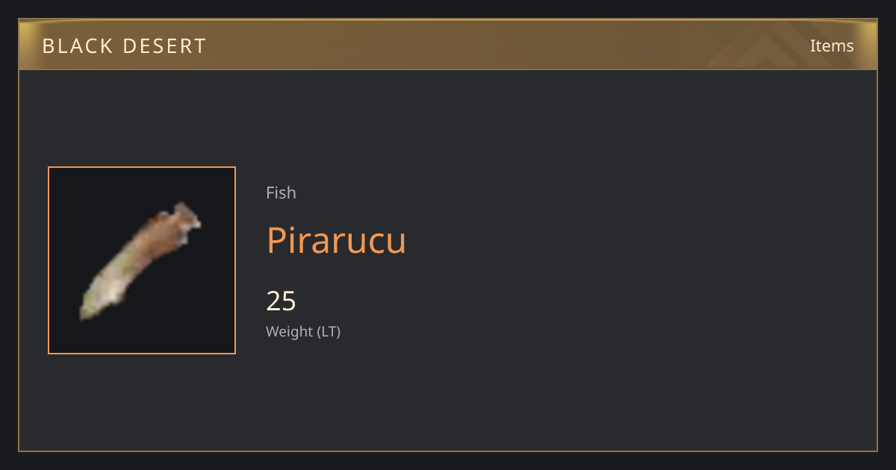Select the Pirarucu item name heading

pos(336,240)
